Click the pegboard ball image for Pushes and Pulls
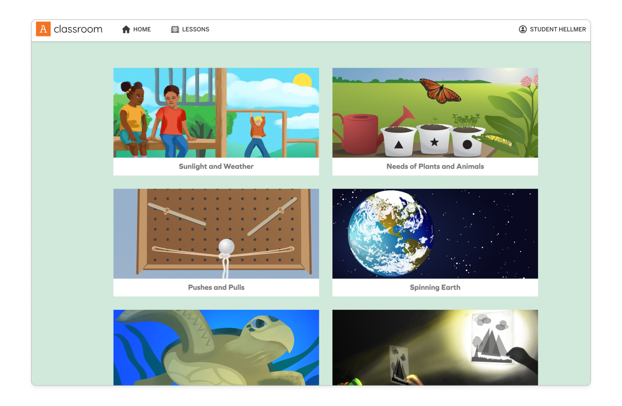The height and width of the screenshot is (406, 622). pyautogui.click(x=216, y=234)
